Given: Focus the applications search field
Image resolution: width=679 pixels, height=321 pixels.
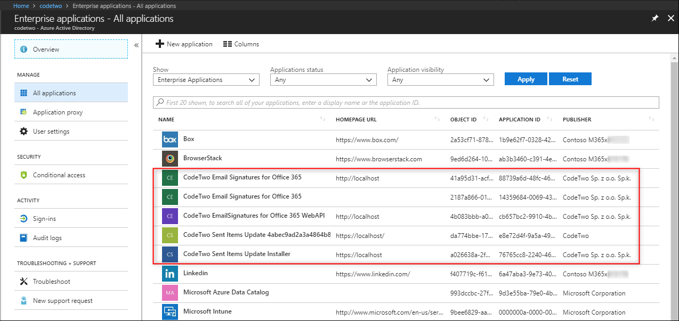Looking at the screenshot, I should [406, 102].
